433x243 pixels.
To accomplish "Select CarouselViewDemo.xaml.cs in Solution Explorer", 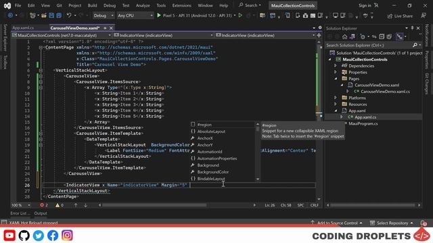I will coord(385,92).
